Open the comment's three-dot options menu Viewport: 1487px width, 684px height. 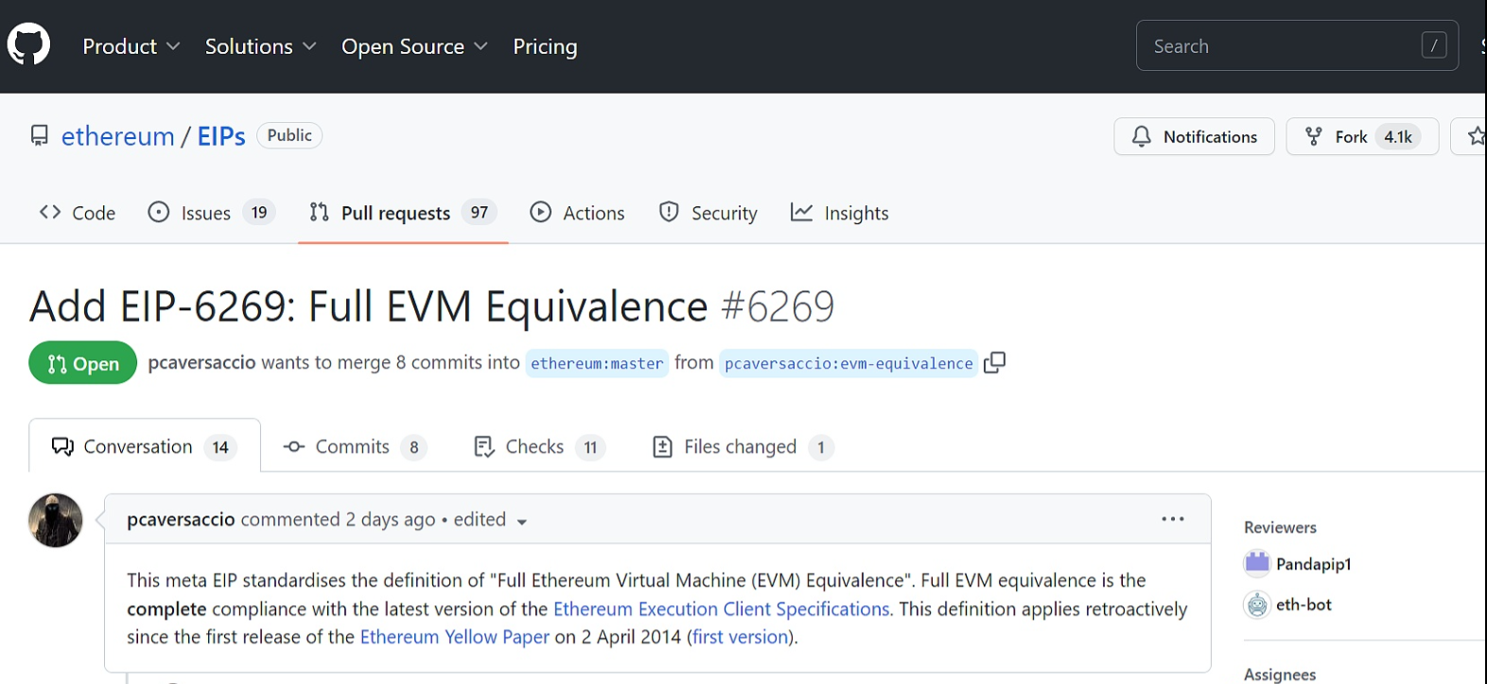[1172, 519]
